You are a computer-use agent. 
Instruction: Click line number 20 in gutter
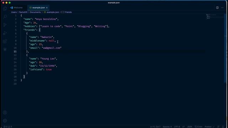point(15,84)
